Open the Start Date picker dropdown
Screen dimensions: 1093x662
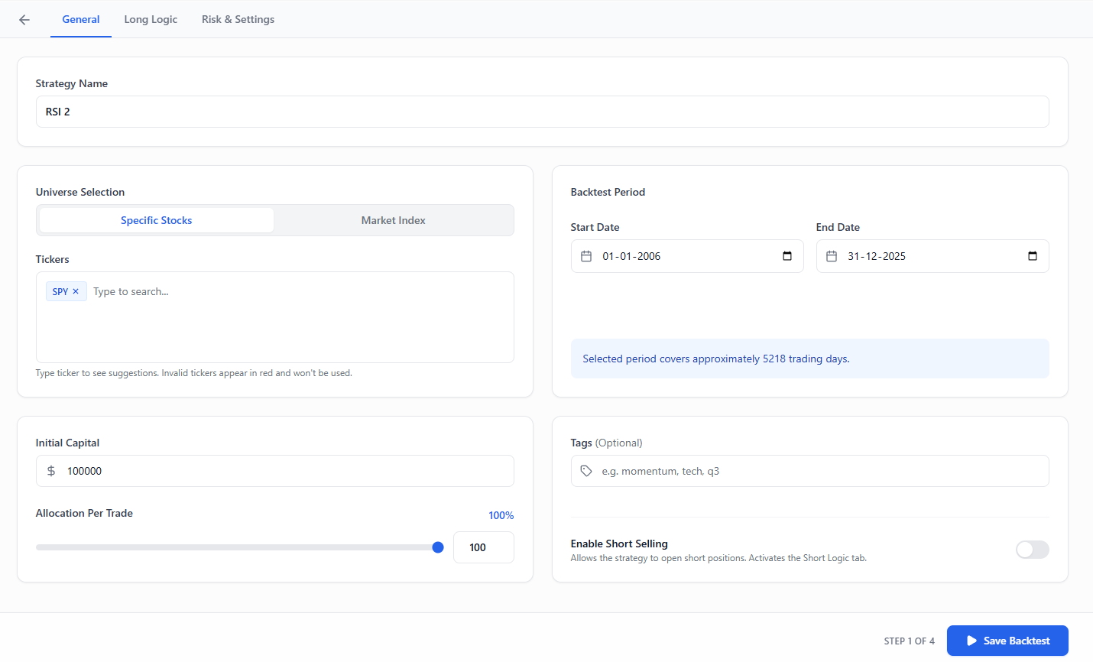pyautogui.click(x=787, y=256)
